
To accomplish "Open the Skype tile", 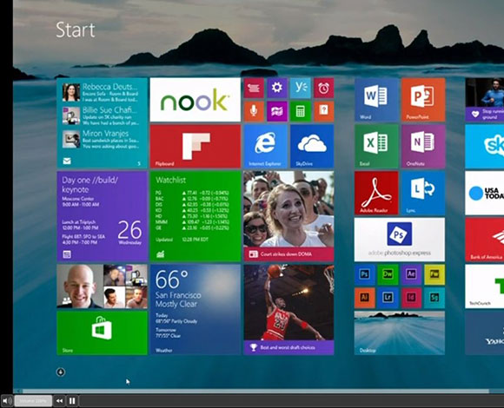I will [485, 147].
